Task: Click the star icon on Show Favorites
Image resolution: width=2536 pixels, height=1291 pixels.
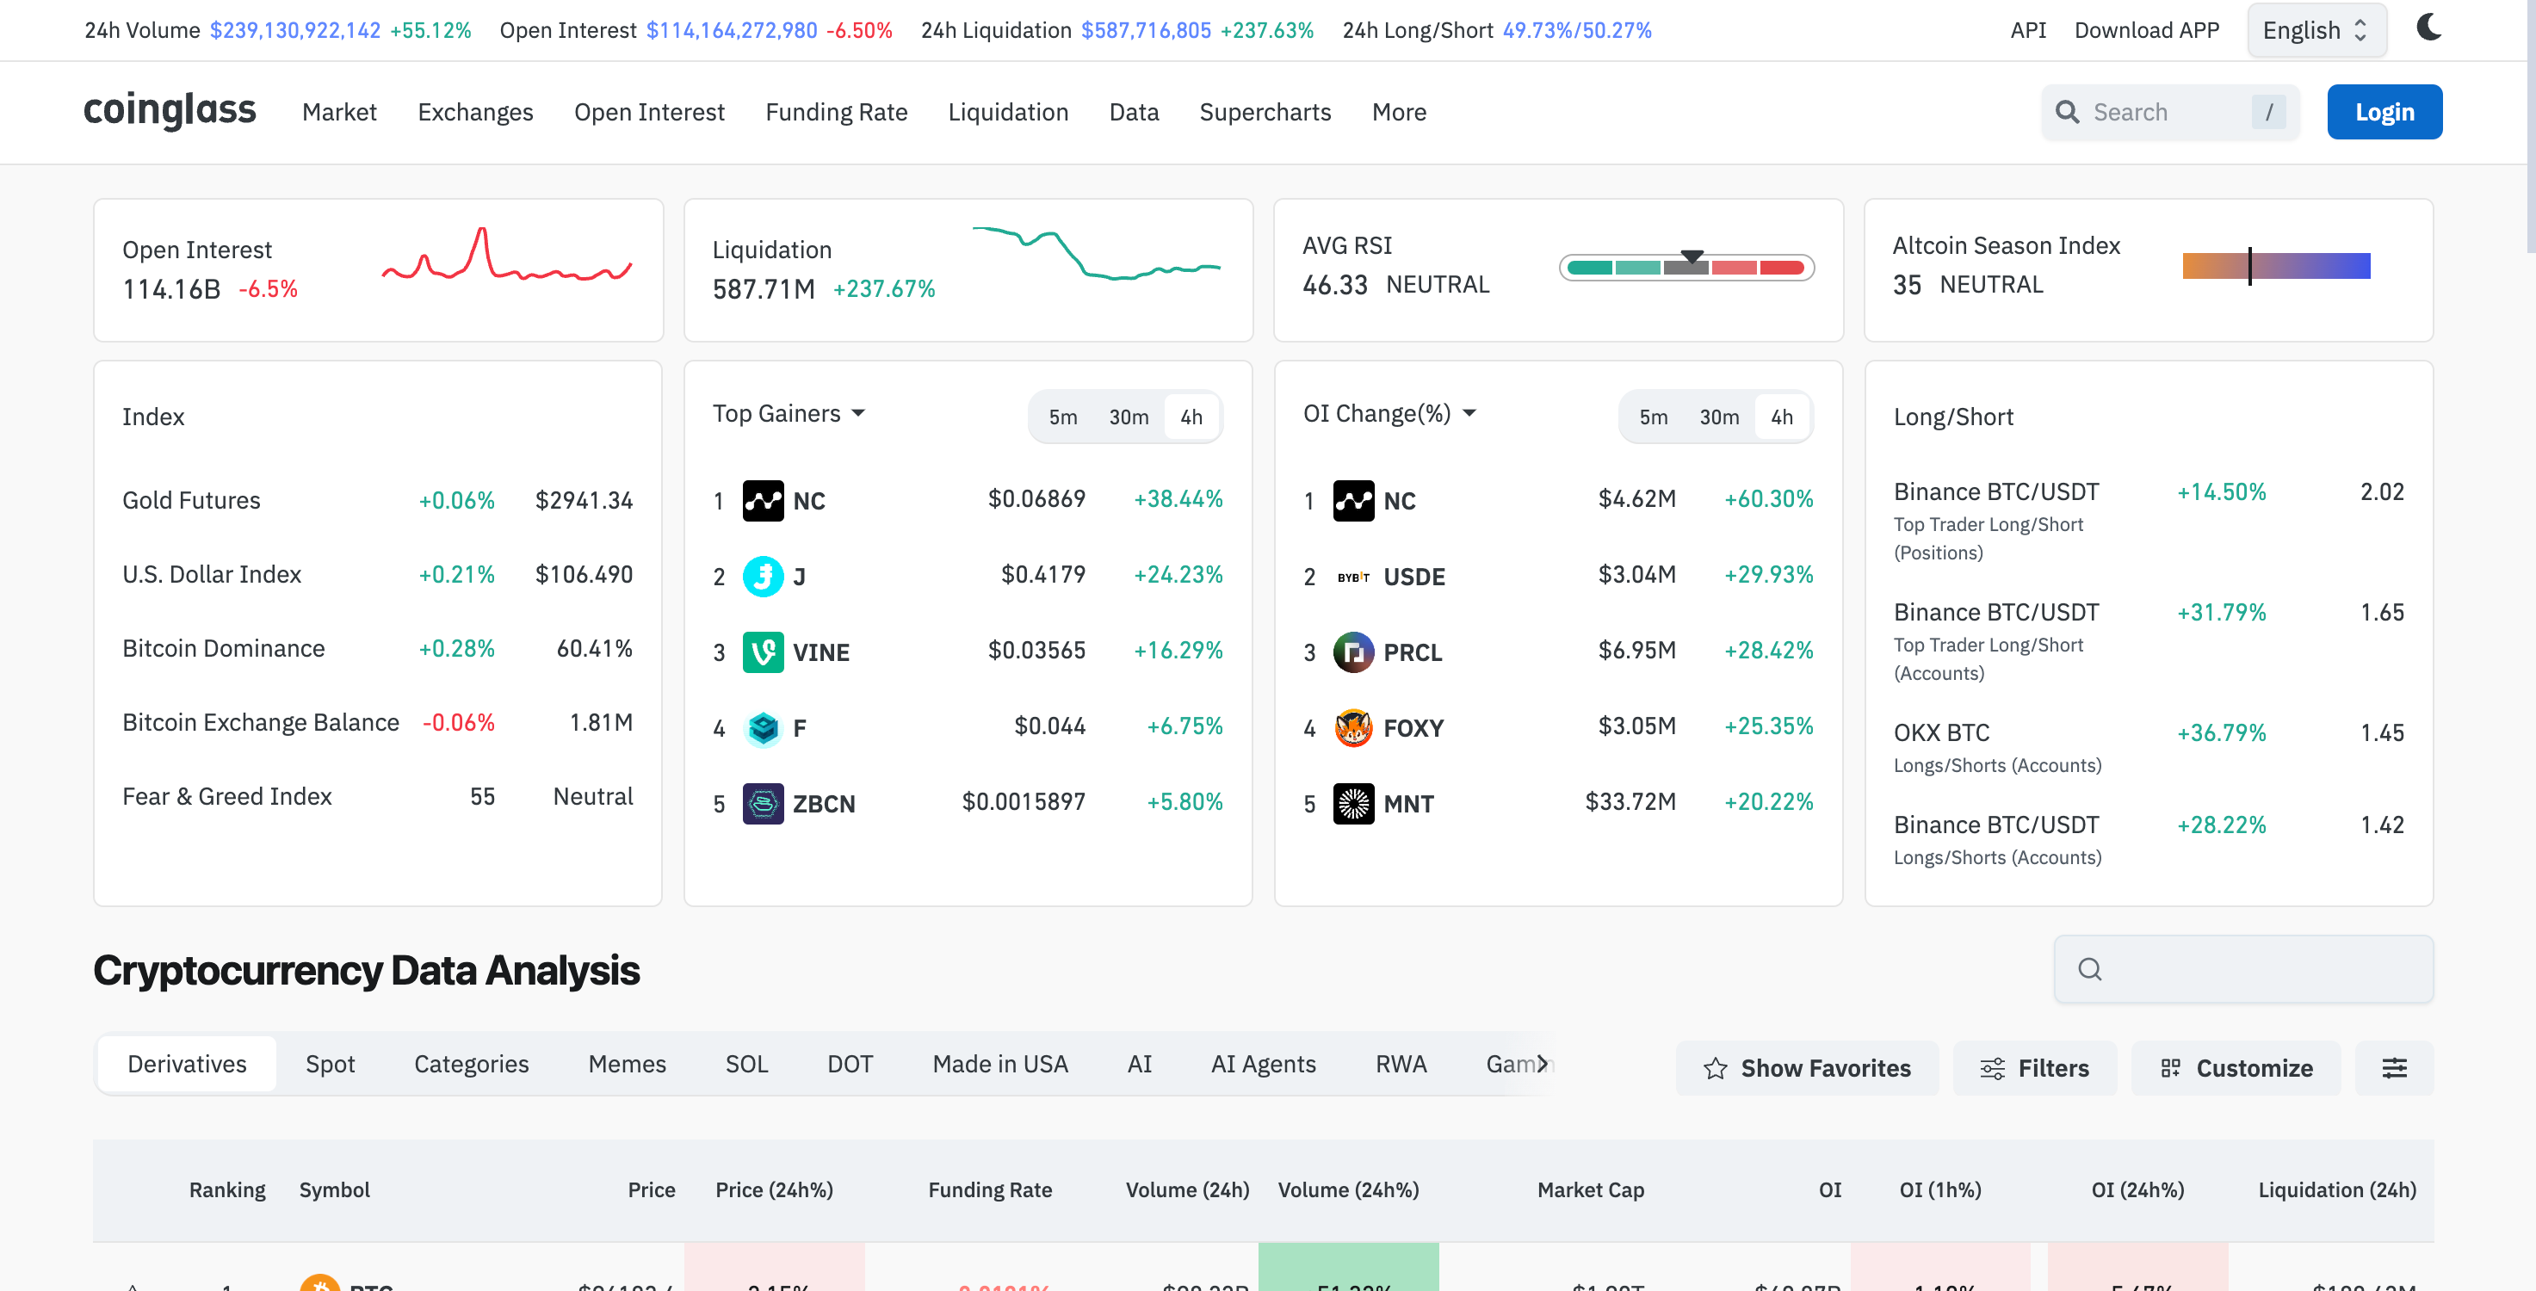Action: [x=1715, y=1069]
